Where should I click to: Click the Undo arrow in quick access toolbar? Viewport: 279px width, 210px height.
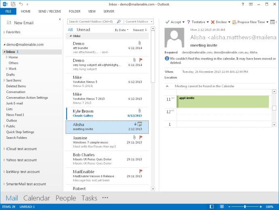tap(21, 4)
